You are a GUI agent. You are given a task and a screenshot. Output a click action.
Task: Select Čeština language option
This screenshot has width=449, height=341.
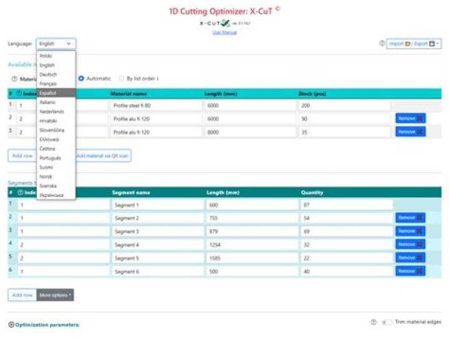pyautogui.click(x=56, y=148)
